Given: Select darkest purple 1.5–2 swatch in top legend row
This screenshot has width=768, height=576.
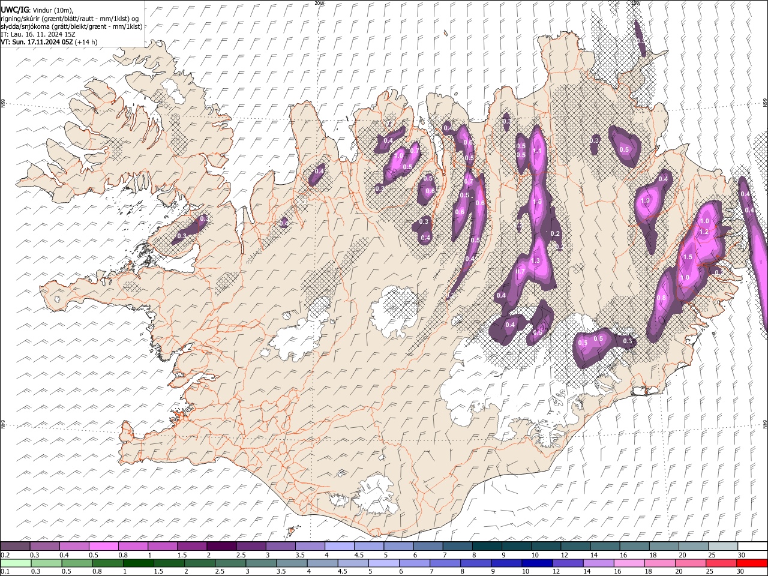Looking at the screenshot, I should tap(221, 546).
